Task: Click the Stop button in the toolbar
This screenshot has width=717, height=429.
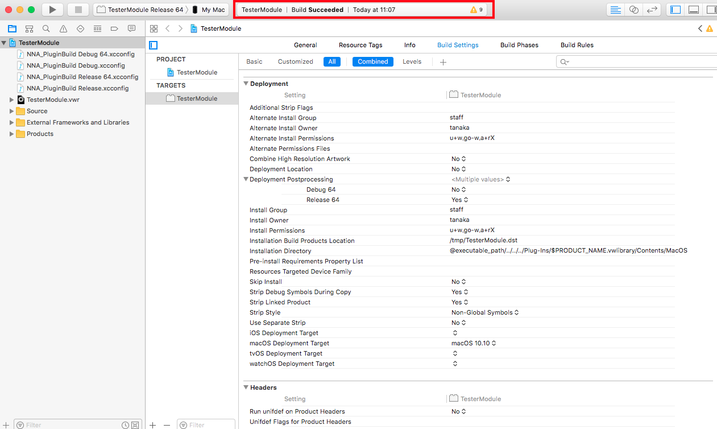Action: click(x=78, y=10)
